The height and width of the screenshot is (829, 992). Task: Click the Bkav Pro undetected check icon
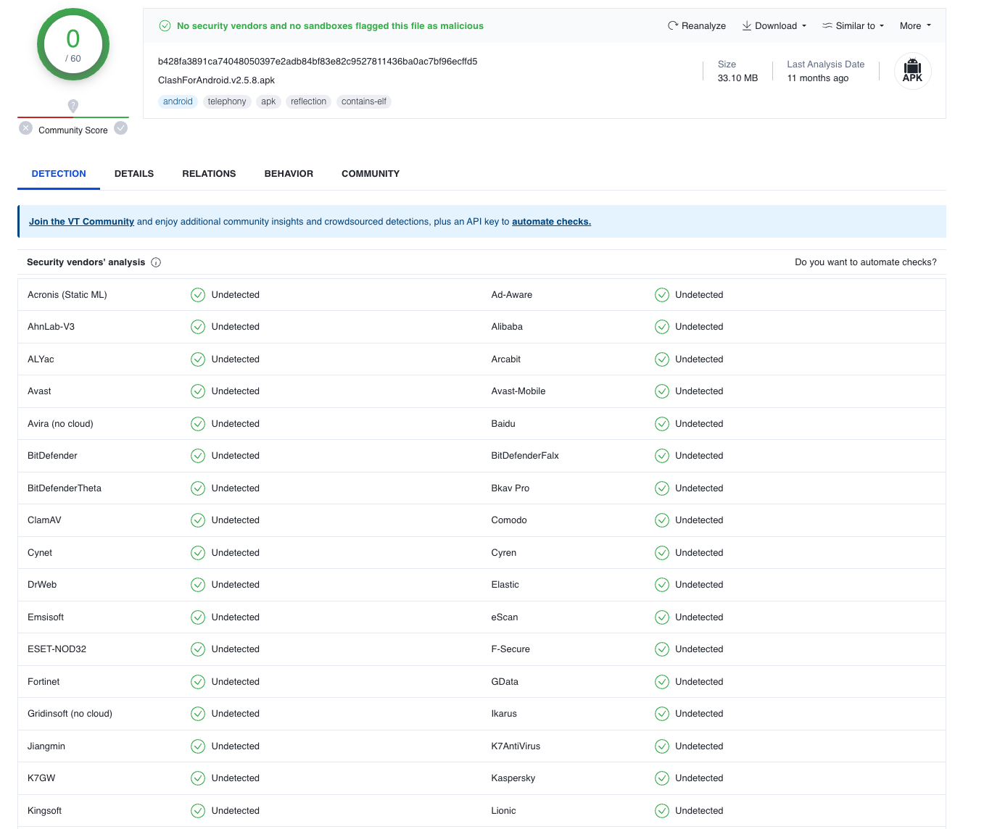pos(662,488)
